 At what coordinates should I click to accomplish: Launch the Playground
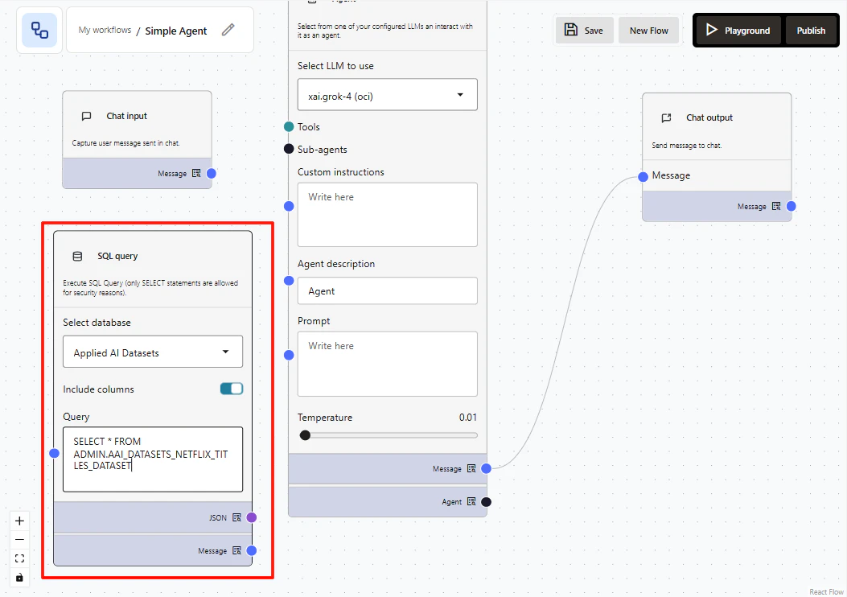(738, 31)
